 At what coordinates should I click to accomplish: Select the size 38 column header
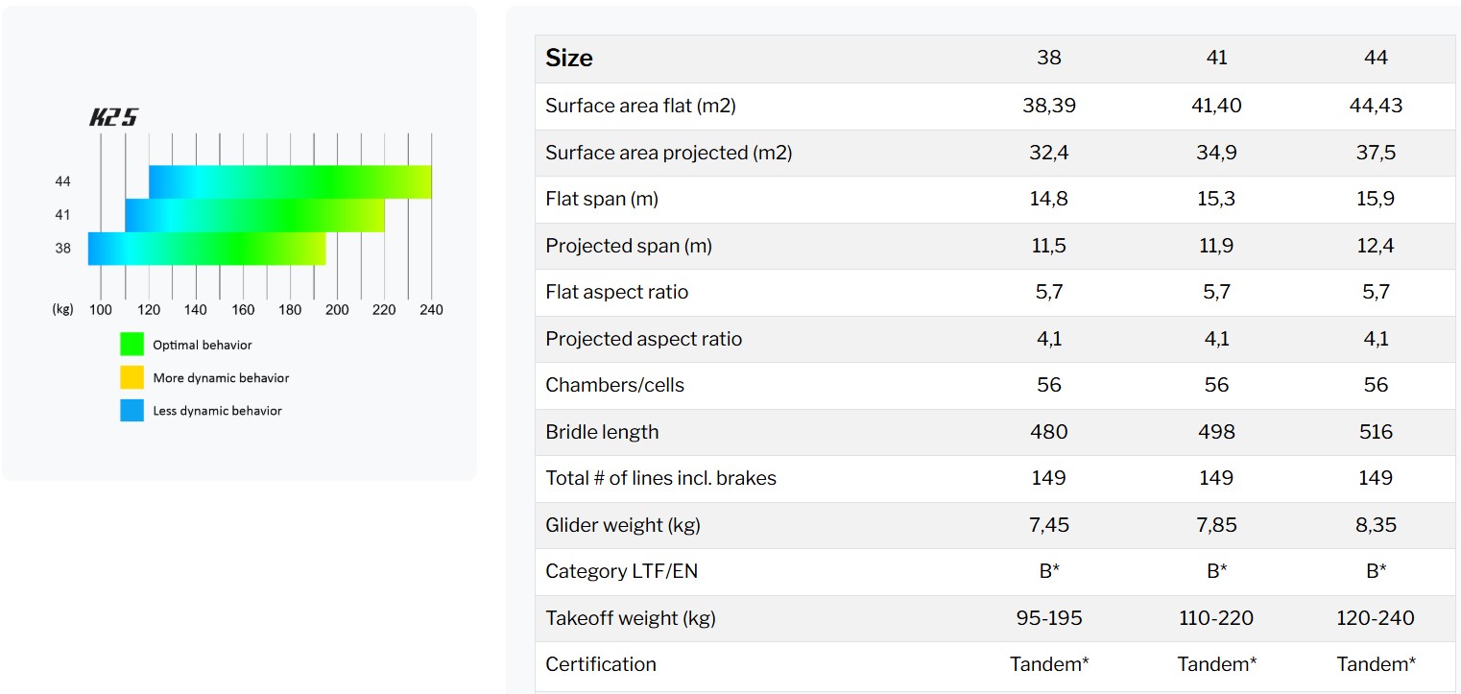click(1049, 59)
